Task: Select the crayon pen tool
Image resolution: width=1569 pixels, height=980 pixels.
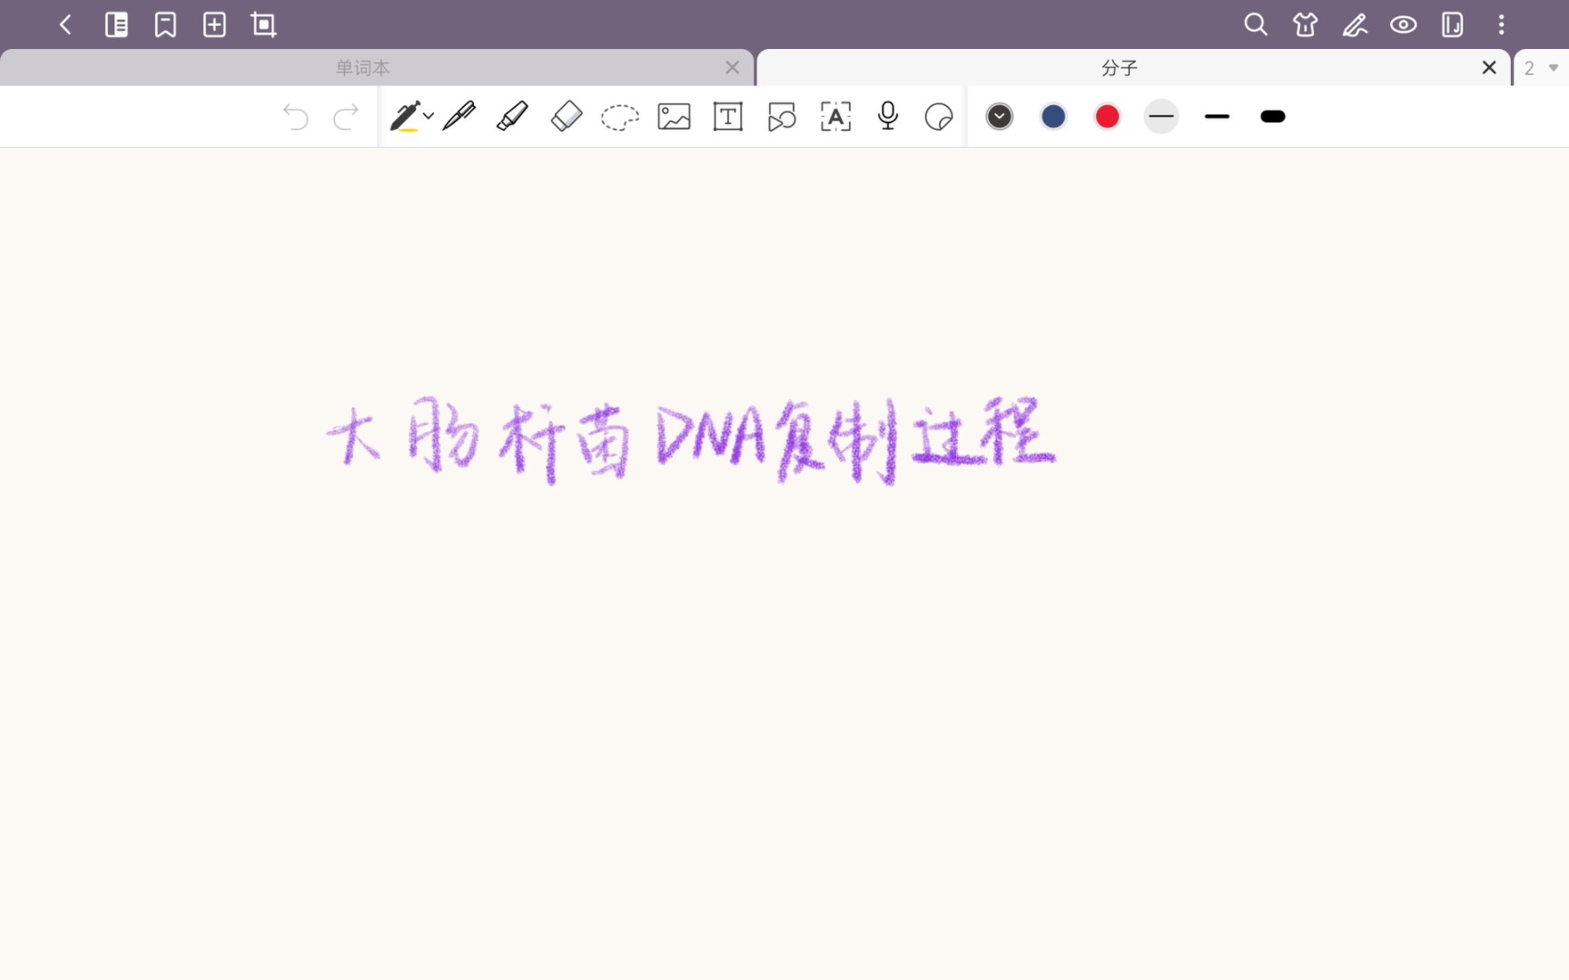Action: point(405,116)
